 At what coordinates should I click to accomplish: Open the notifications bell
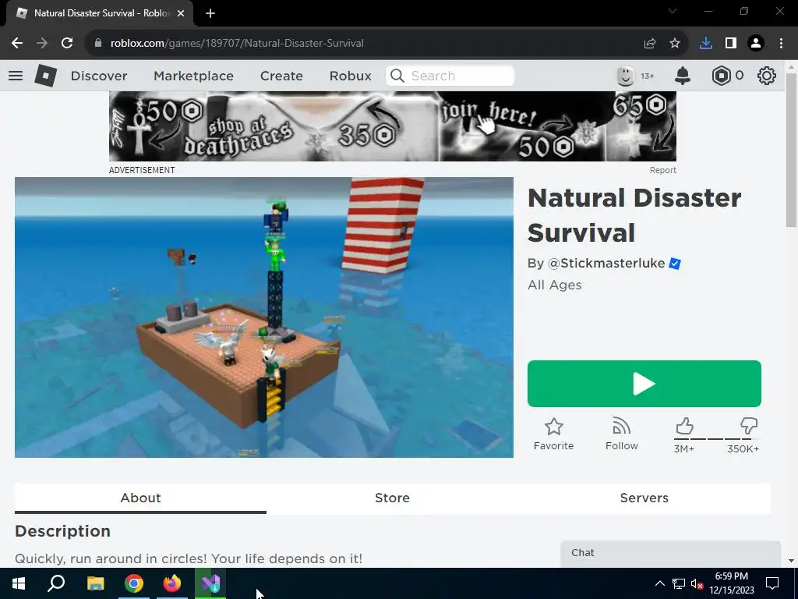[683, 76]
